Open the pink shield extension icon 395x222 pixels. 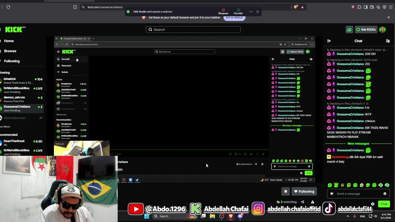coord(353,7)
